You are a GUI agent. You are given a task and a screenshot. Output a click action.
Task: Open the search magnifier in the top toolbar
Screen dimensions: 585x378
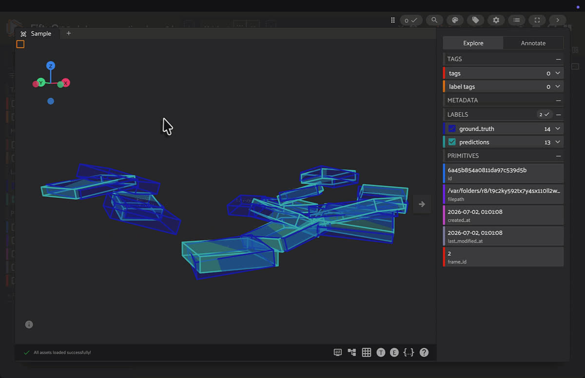[x=434, y=20]
